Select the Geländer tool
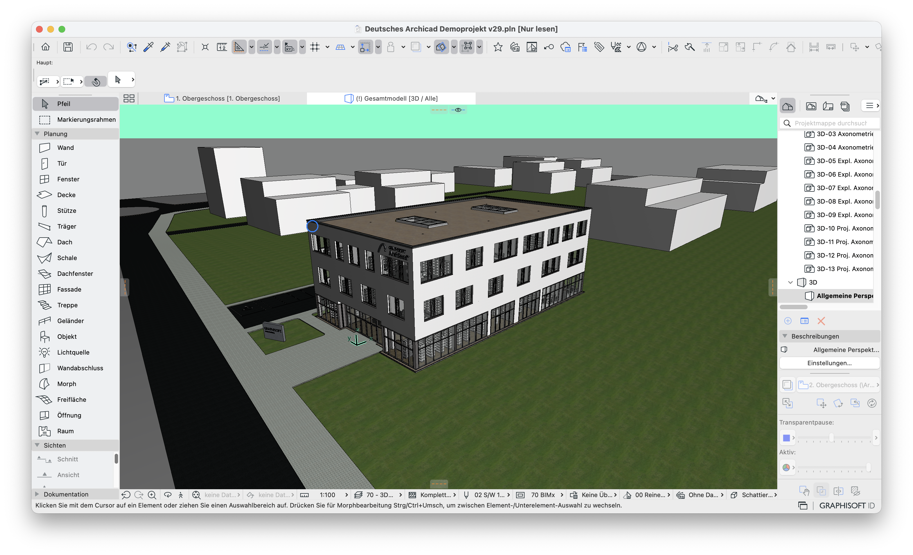This screenshot has width=913, height=555. click(x=76, y=321)
